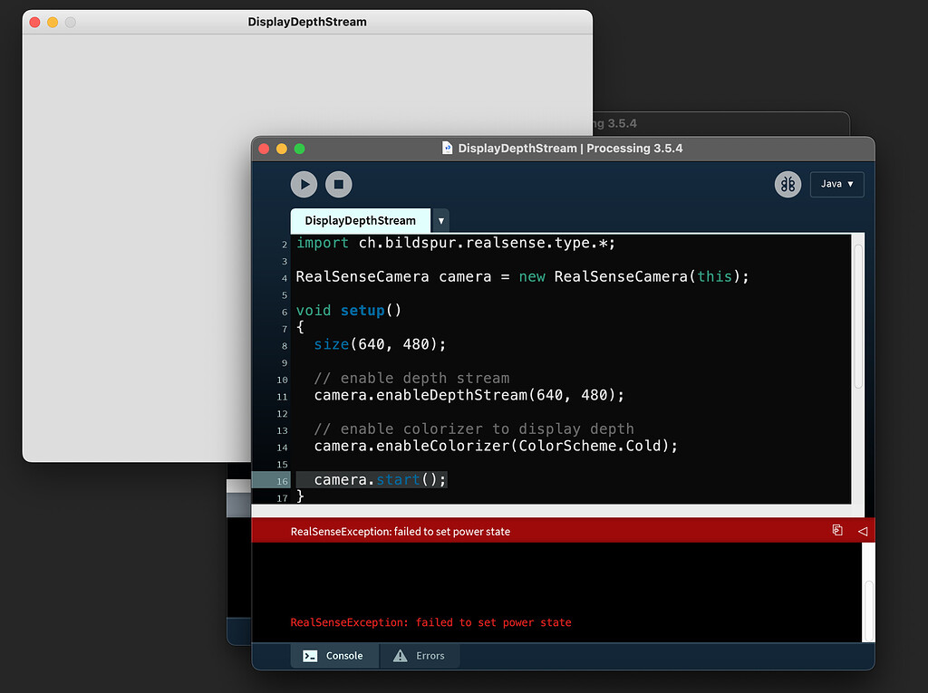The height and width of the screenshot is (693, 928).
Task: Click line number 11 in the gutter
Action: click(x=282, y=397)
